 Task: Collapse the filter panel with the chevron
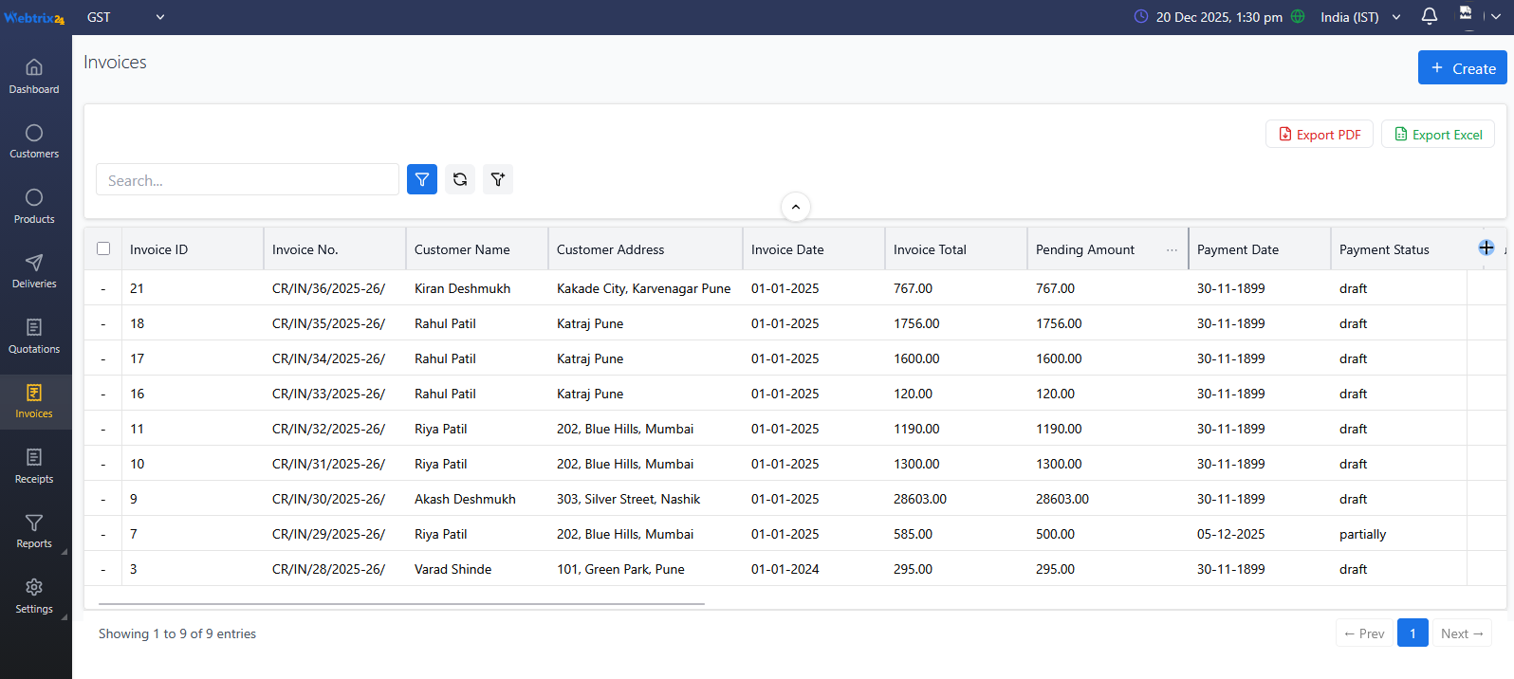(x=795, y=207)
